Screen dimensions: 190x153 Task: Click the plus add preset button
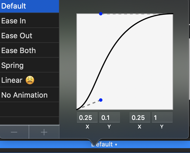(x=44, y=132)
